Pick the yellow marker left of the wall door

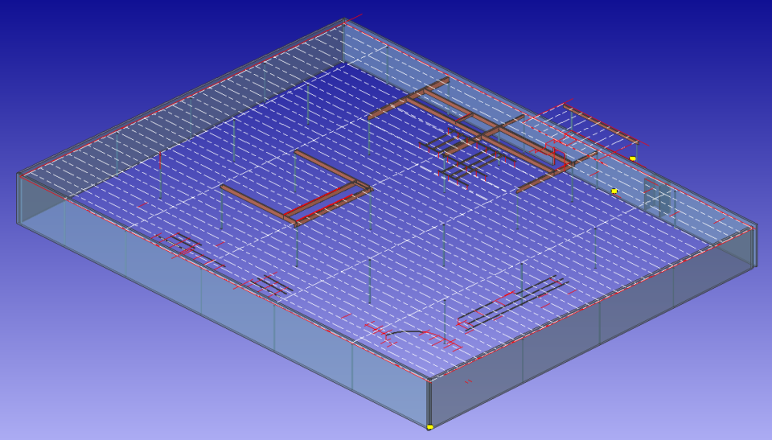click(x=614, y=191)
